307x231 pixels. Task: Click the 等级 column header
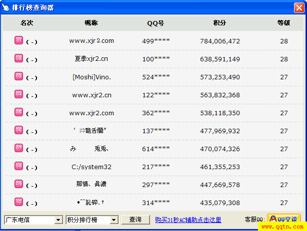[x=283, y=23]
